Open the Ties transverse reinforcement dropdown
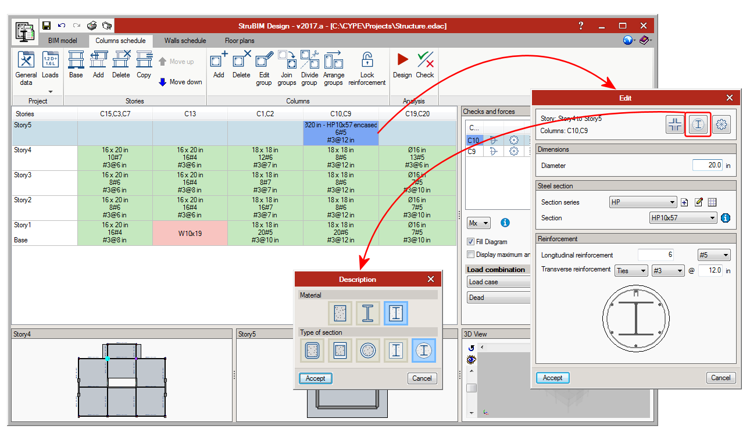The height and width of the screenshot is (440, 750). pos(631,271)
